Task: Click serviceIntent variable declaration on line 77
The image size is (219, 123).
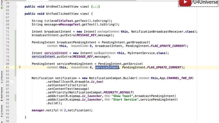Action: click(56, 53)
